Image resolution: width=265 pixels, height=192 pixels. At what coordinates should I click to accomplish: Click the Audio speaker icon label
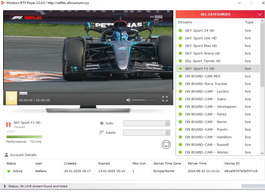102,123
